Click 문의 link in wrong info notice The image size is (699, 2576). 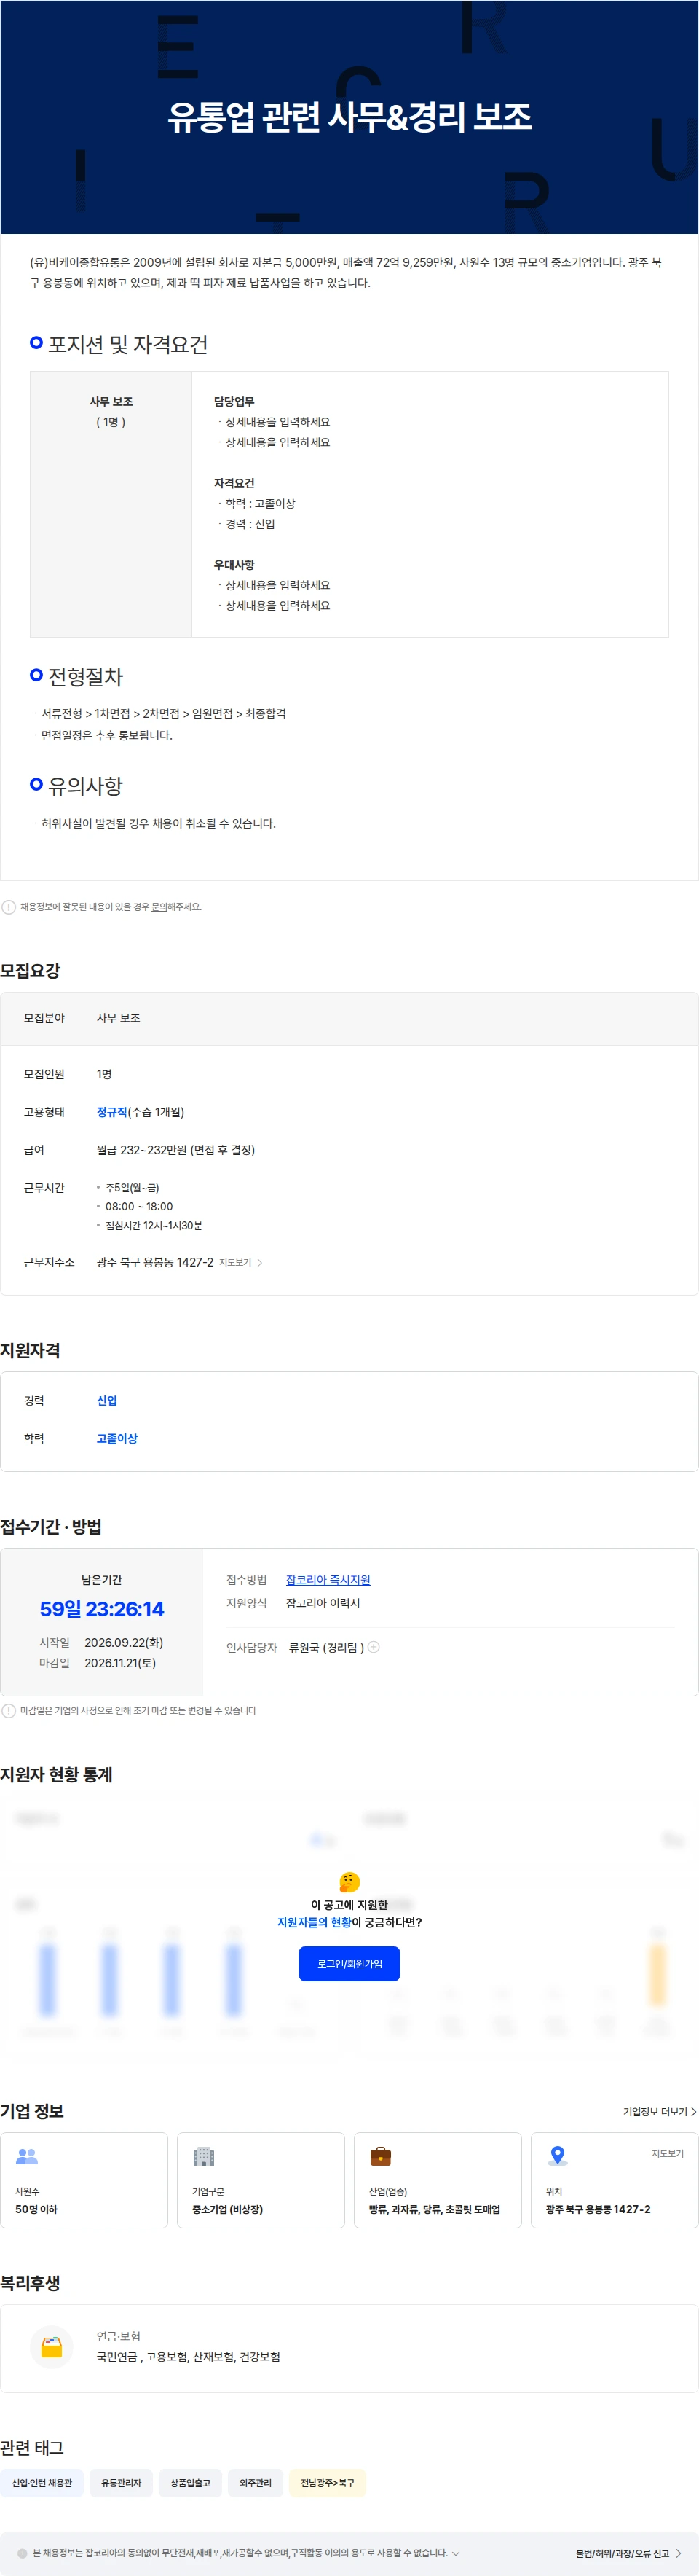[x=159, y=906]
